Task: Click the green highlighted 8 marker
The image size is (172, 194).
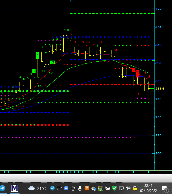Action: [34, 71]
